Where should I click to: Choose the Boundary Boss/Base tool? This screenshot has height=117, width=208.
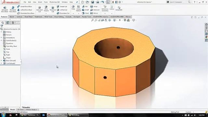(26, 13)
